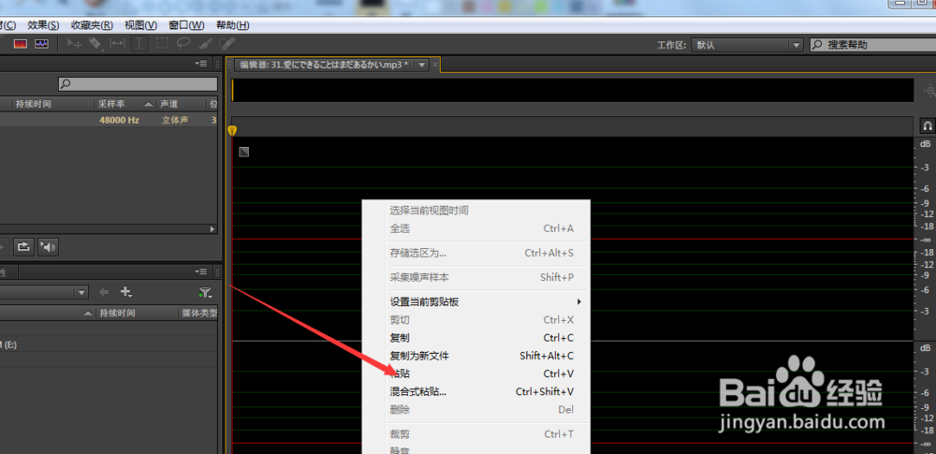Open the 帮助(H) menu
936x454 pixels.
tap(233, 25)
